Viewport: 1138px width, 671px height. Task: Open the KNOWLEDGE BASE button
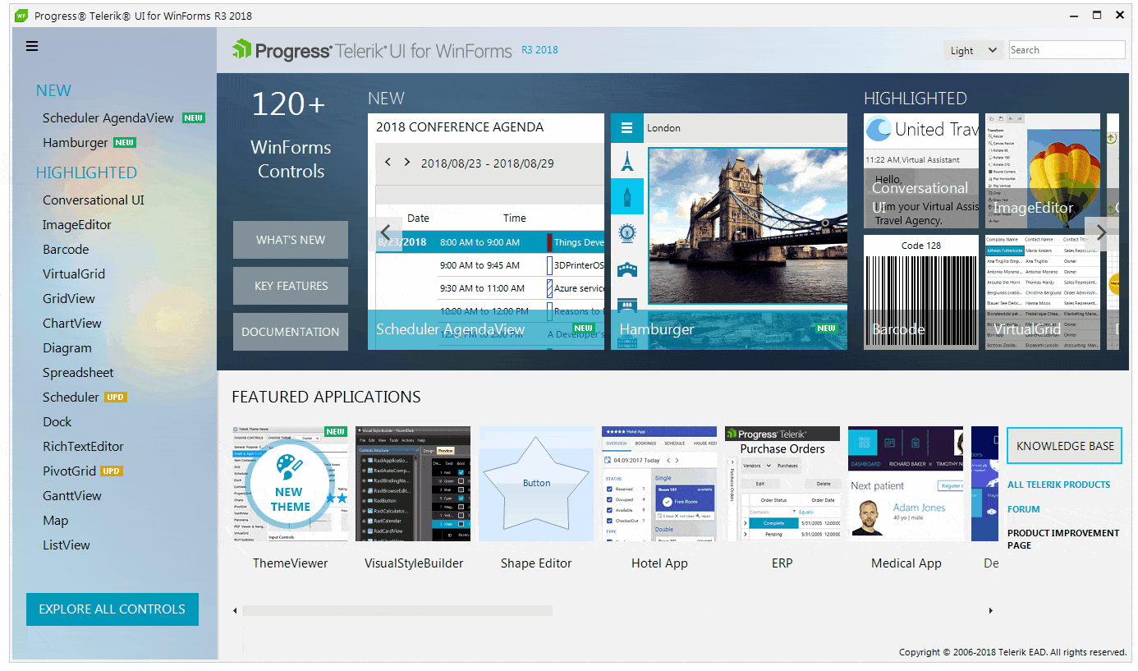coord(1065,446)
